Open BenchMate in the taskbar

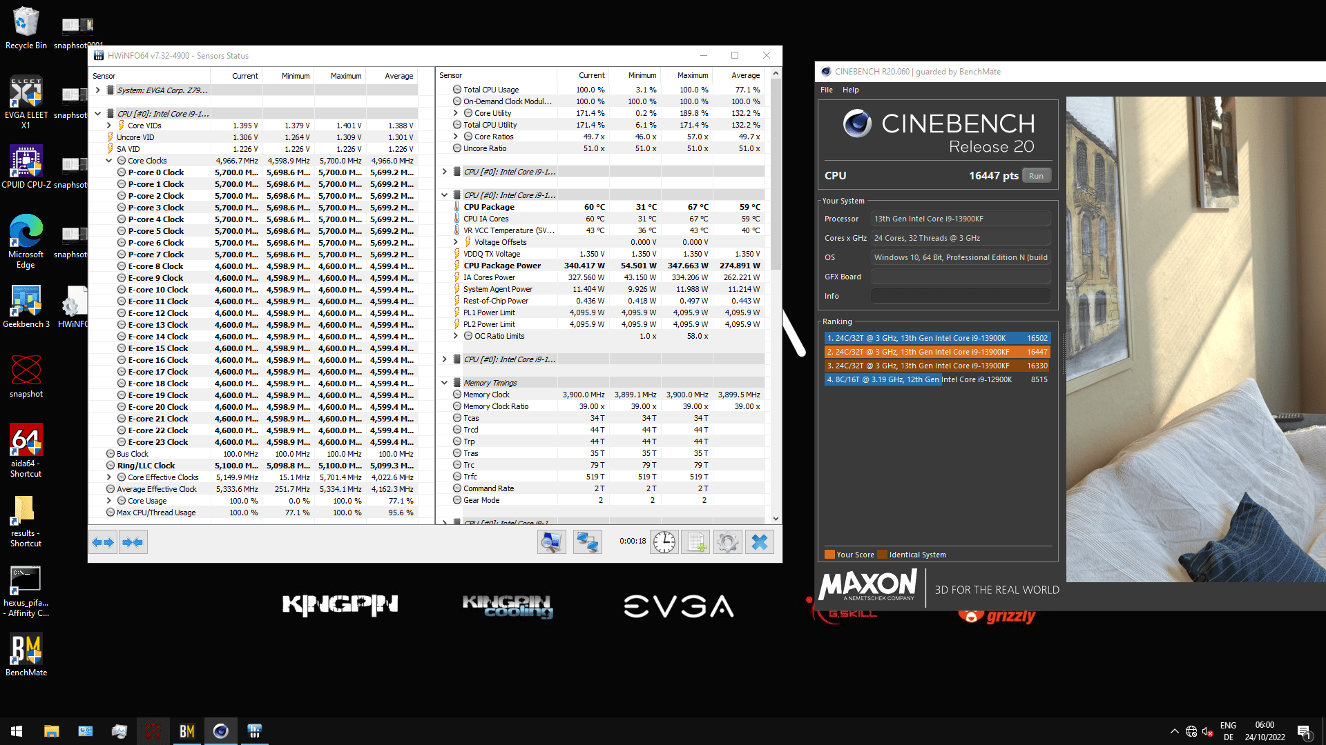[x=186, y=731]
